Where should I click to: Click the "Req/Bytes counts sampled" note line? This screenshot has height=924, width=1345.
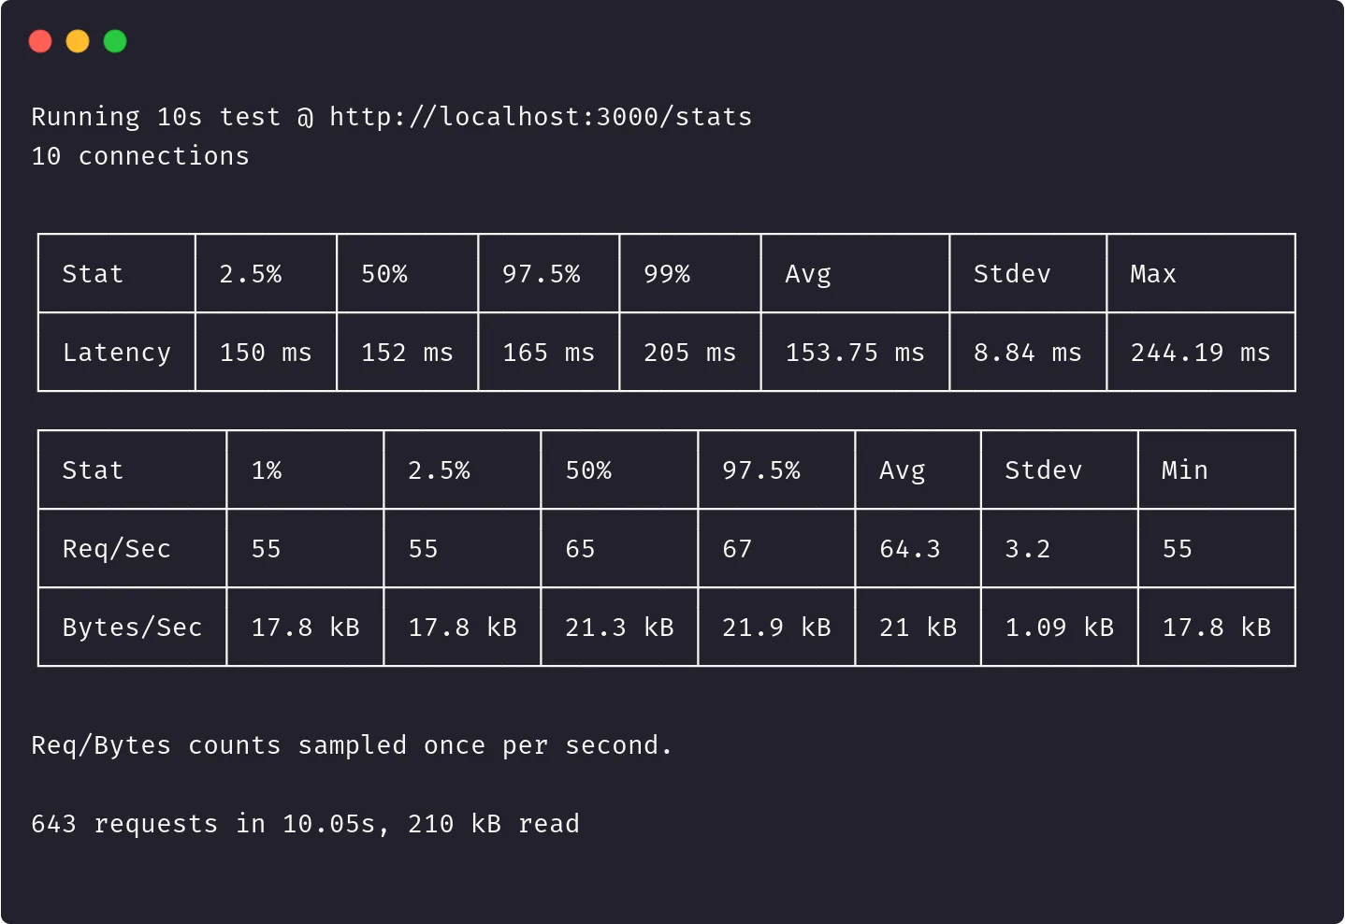pos(352,745)
